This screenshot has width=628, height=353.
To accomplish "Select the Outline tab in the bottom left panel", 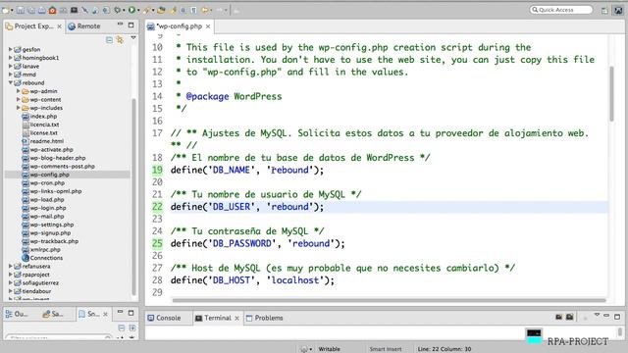I will point(17,314).
